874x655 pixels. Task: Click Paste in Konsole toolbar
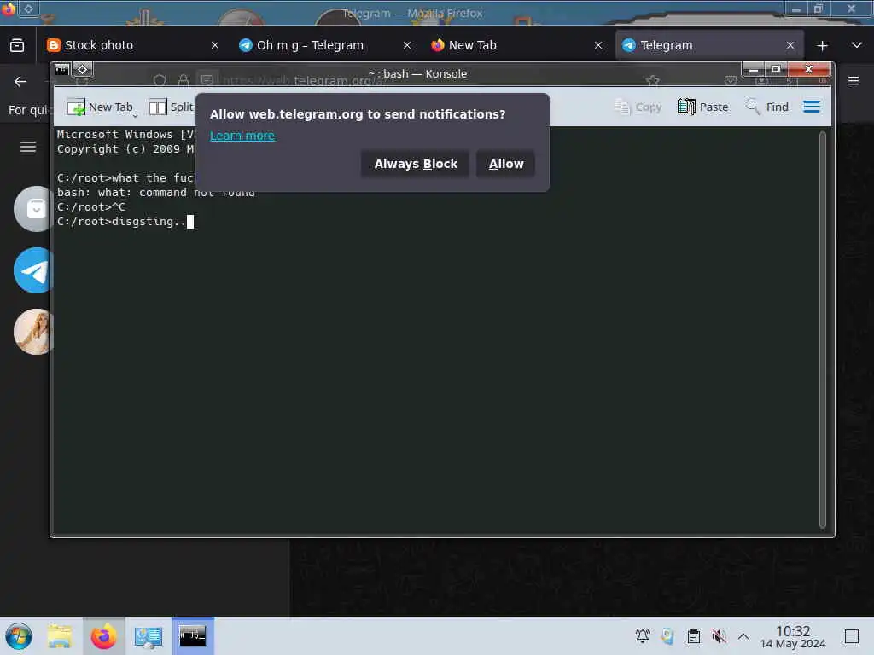pyautogui.click(x=702, y=107)
